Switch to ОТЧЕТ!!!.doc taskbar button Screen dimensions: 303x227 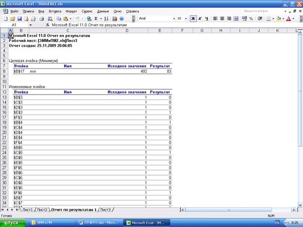pos(100,223)
